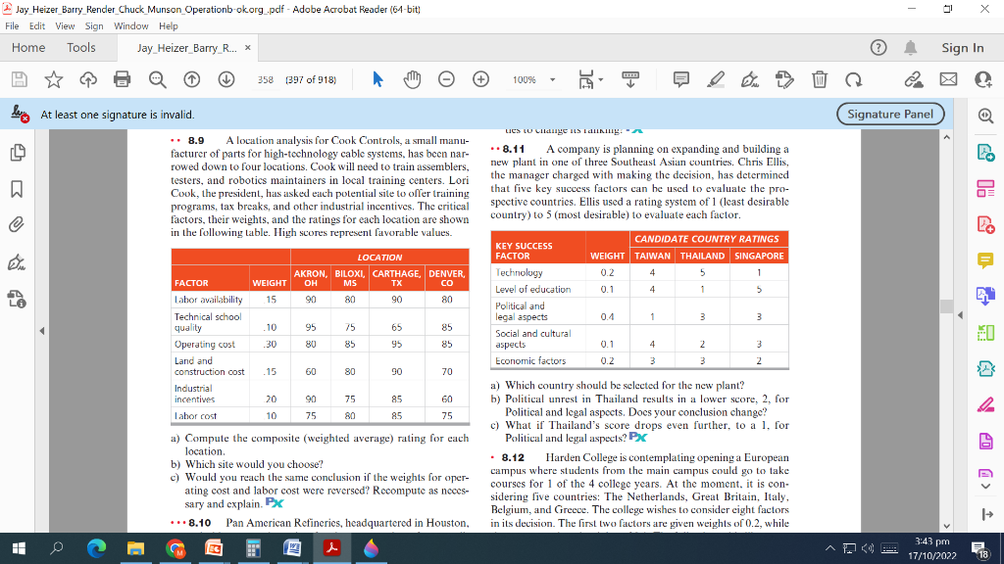Zoom in with the plus icon
The height and width of the screenshot is (564, 1004).
click(480, 79)
